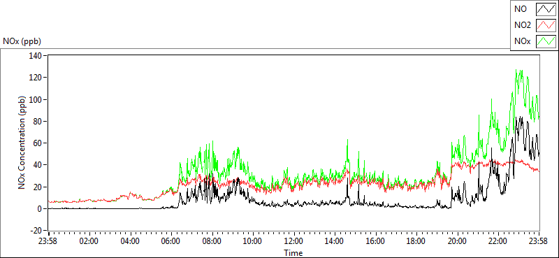Click the NO black plot sample icon
559x258 pixels.
point(546,10)
